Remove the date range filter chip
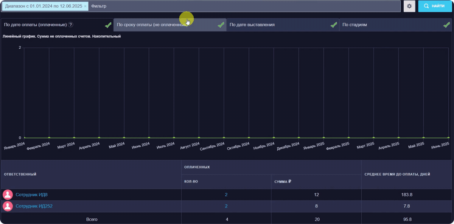Screen dimensions: 454x224 pos(85,6)
